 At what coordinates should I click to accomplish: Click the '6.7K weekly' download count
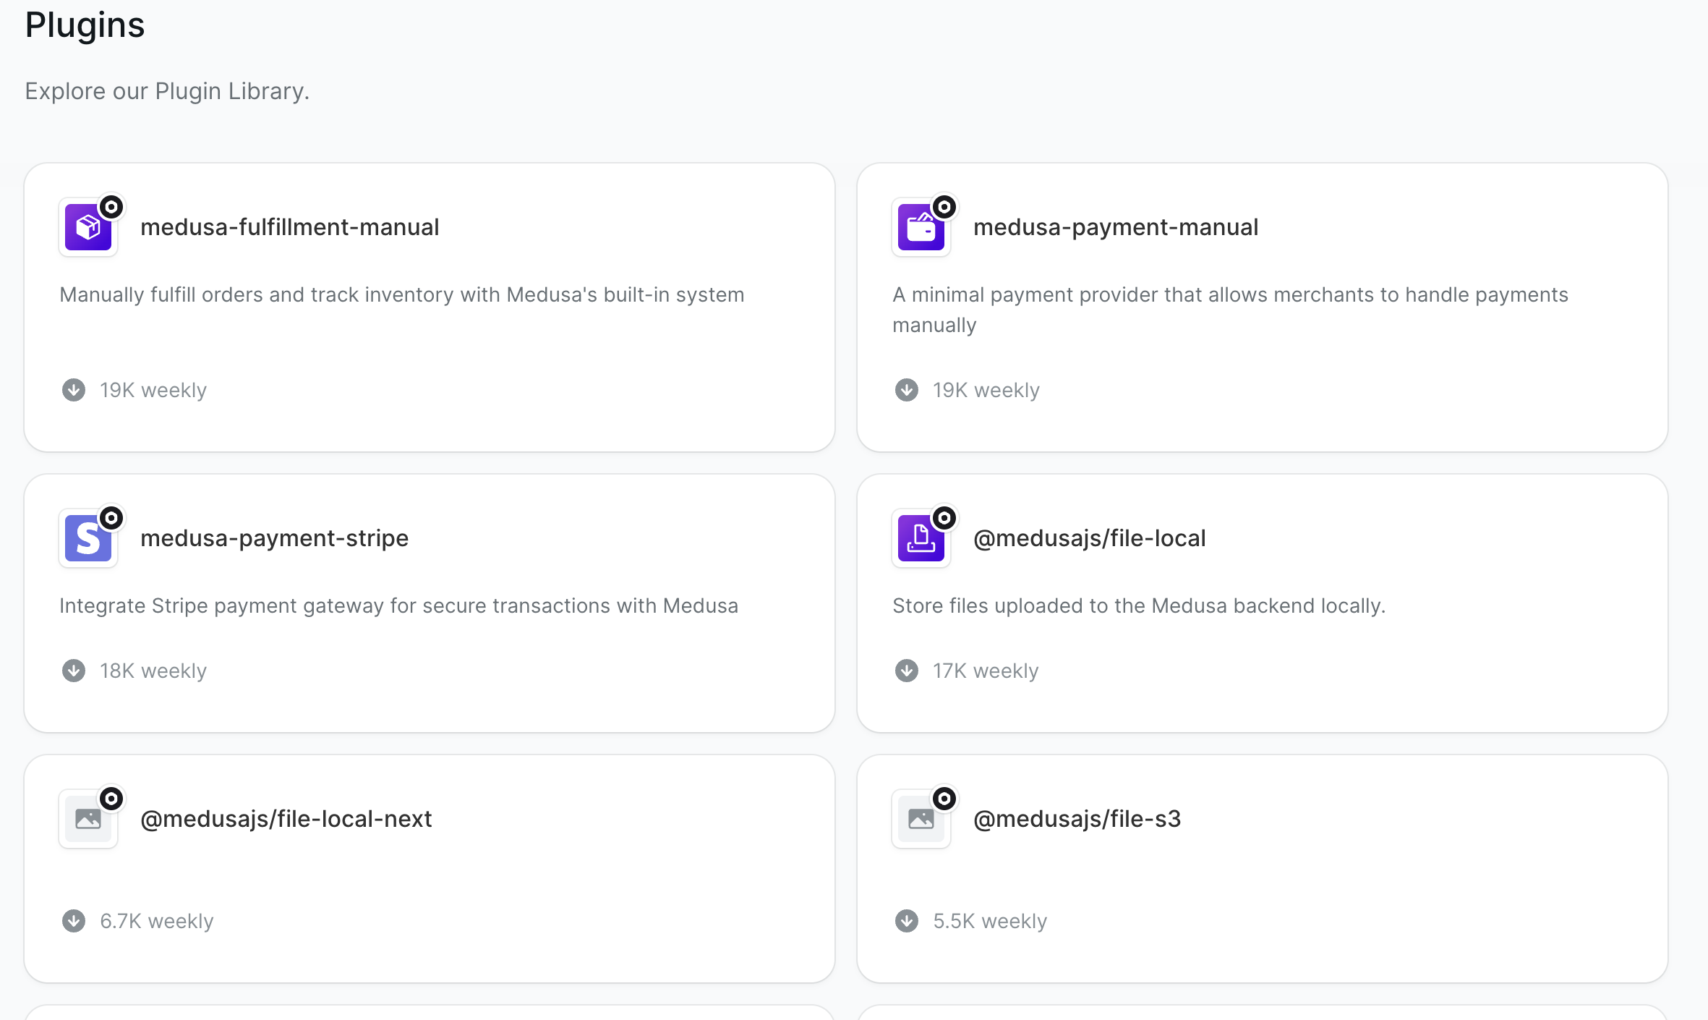pyautogui.click(x=157, y=921)
